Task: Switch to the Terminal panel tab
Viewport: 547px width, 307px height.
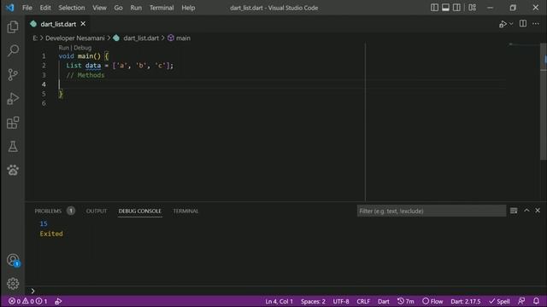Action: (x=185, y=211)
